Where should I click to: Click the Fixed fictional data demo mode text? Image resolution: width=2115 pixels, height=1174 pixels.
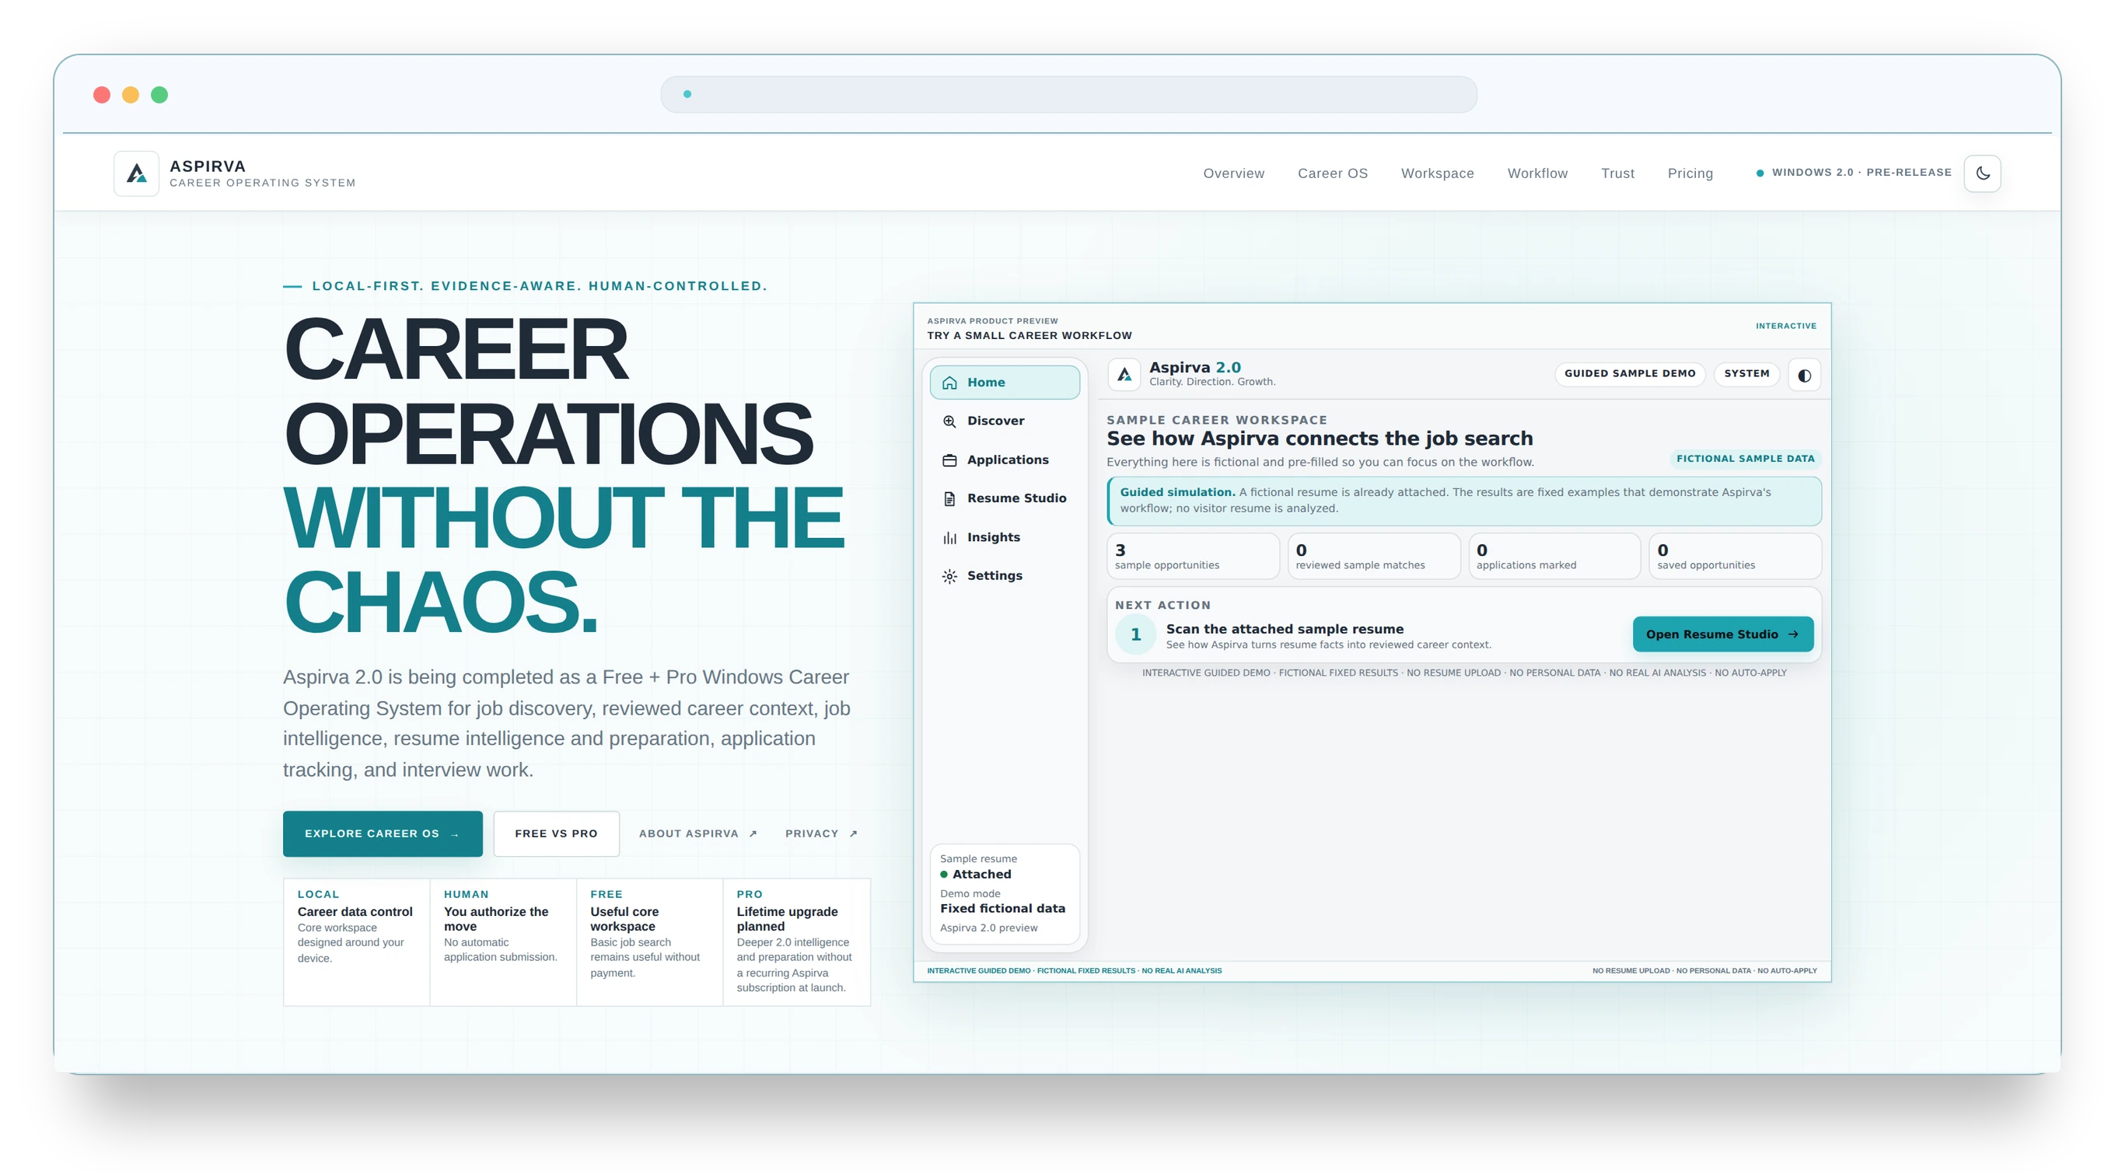1002,909
